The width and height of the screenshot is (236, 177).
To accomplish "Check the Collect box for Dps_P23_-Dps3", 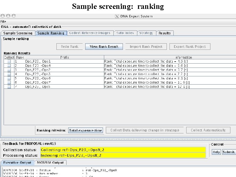I will click(x=9, y=74).
